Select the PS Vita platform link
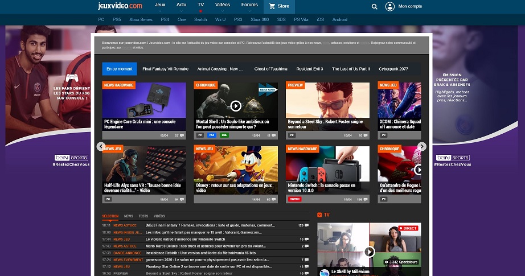 coord(301,19)
